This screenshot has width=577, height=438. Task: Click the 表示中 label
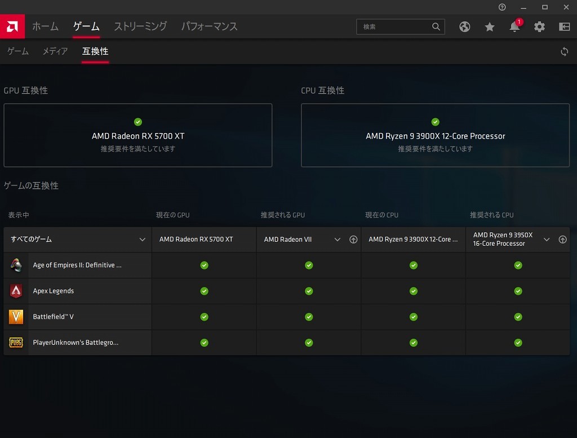coord(19,215)
